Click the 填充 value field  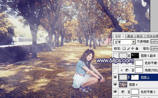coord(154,49)
